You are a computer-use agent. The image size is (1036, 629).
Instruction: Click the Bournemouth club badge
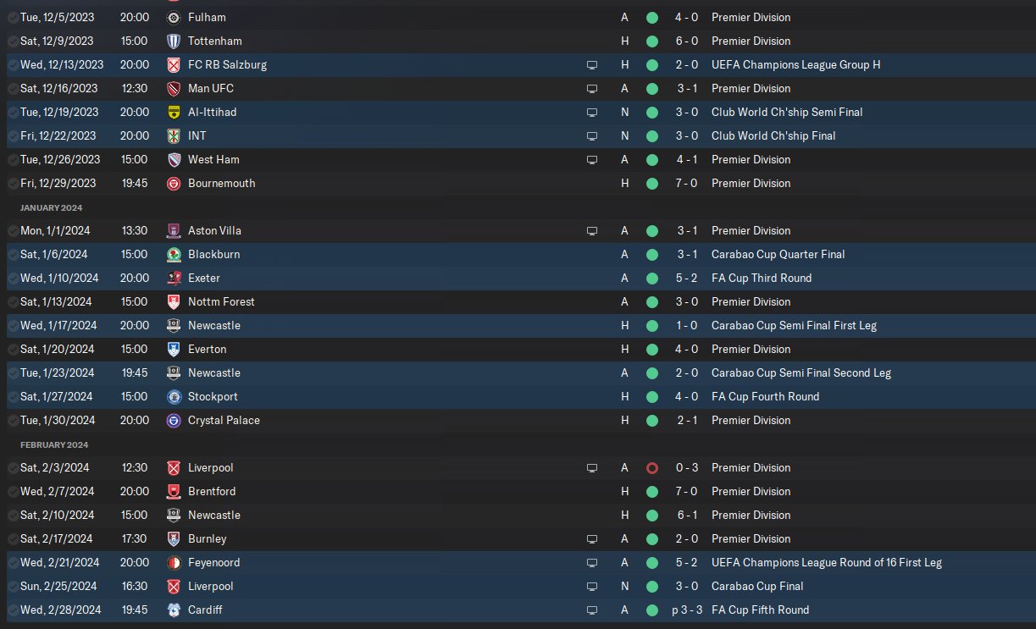click(x=175, y=183)
